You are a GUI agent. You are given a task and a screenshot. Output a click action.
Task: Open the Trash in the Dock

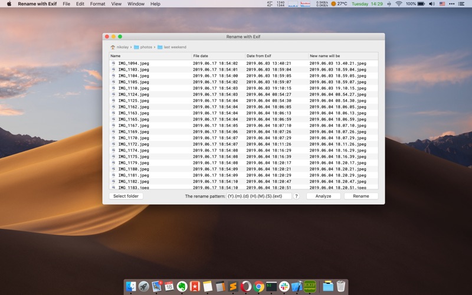(x=341, y=286)
